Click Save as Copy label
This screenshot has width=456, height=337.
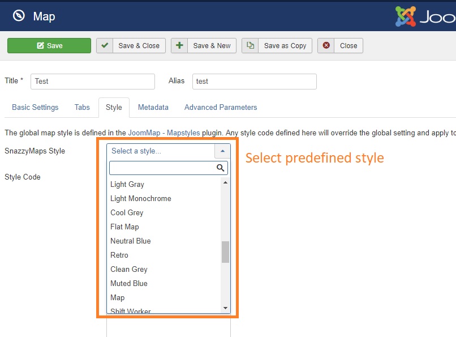click(x=285, y=46)
